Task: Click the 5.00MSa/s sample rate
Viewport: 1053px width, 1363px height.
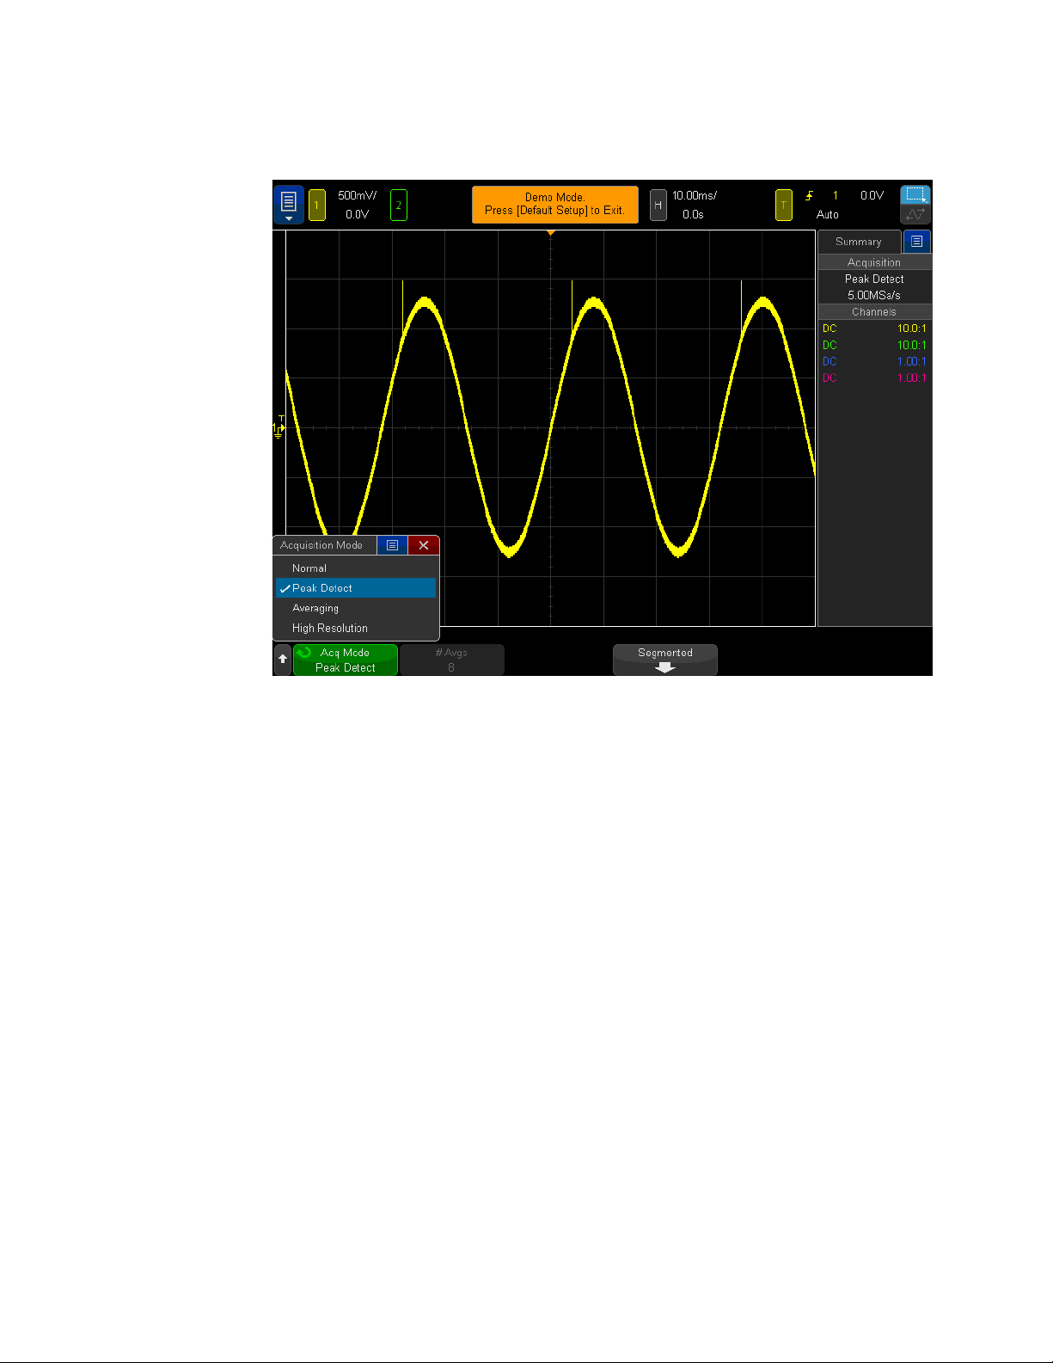Action: [x=874, y=295]
